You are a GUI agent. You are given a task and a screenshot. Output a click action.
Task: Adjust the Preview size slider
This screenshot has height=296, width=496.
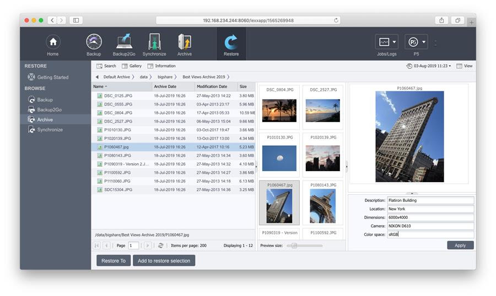[294, 245]
